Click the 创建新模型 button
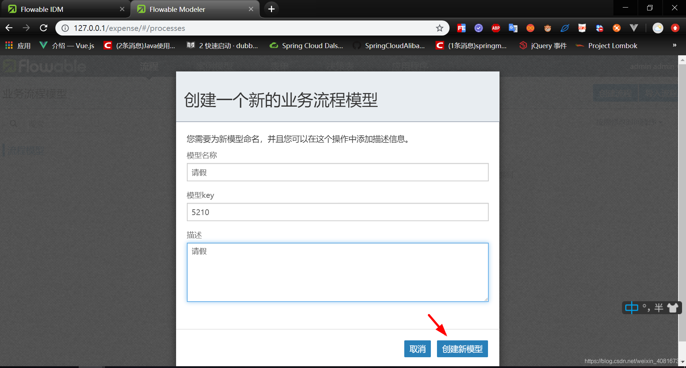Viewport: 686px width, 368px height. pos(462,349)
